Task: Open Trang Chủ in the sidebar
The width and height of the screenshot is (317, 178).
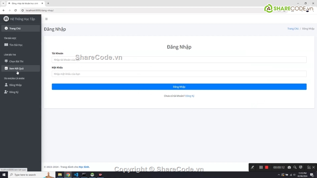Action: coord(21,28)
